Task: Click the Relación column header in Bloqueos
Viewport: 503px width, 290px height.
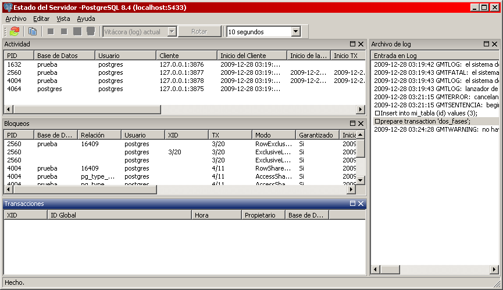Action: (100, 135)
